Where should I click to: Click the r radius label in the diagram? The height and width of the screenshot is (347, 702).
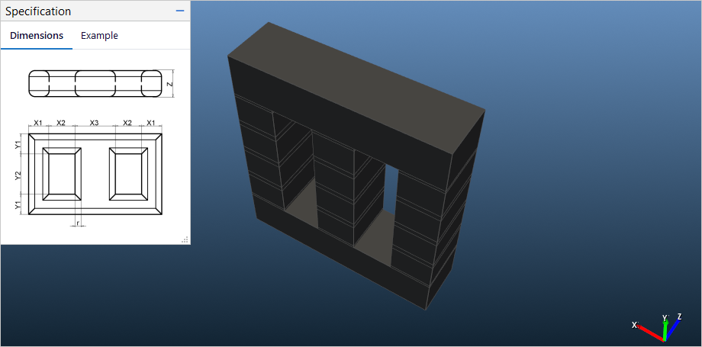click(x=78, y=223)
